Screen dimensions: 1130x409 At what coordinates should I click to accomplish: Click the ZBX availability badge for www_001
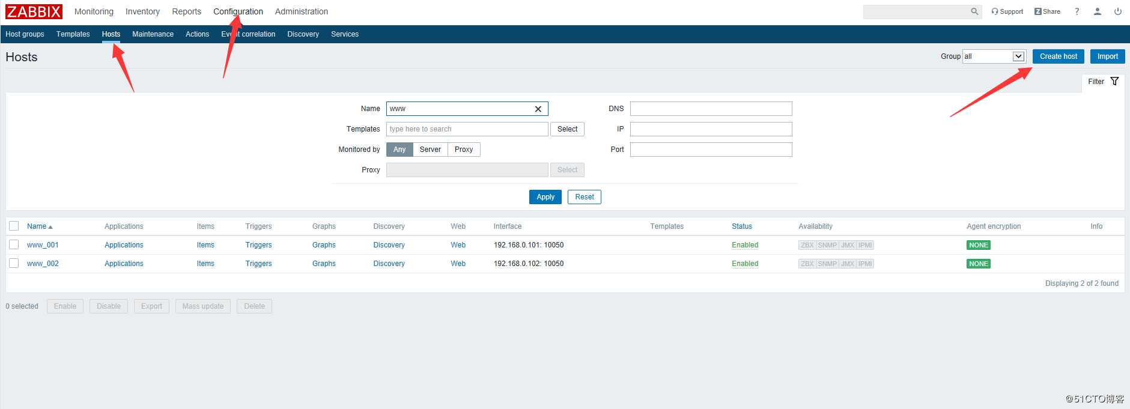click(807, 245)
